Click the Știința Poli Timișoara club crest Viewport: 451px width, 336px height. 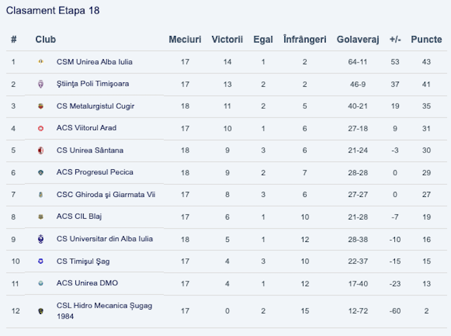point(41,84)
